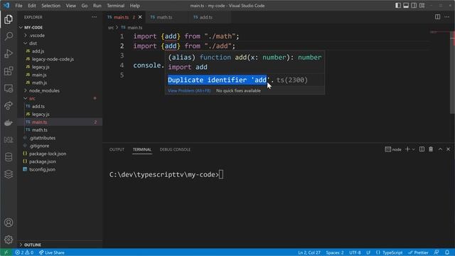Image resolution: width=455 pixels, height=256 pixels.
Task: Open the Selection menu
Action: point(50,6)
